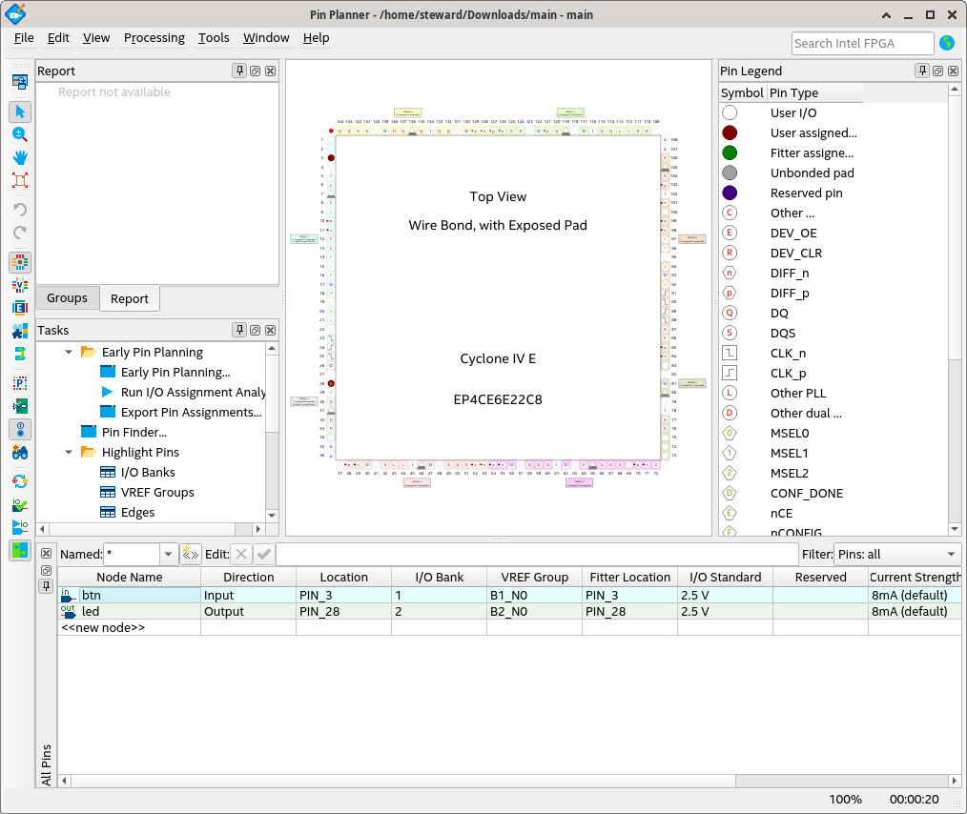
Task: Toggle the show edges 'E' icon
Action: point(20,308)
